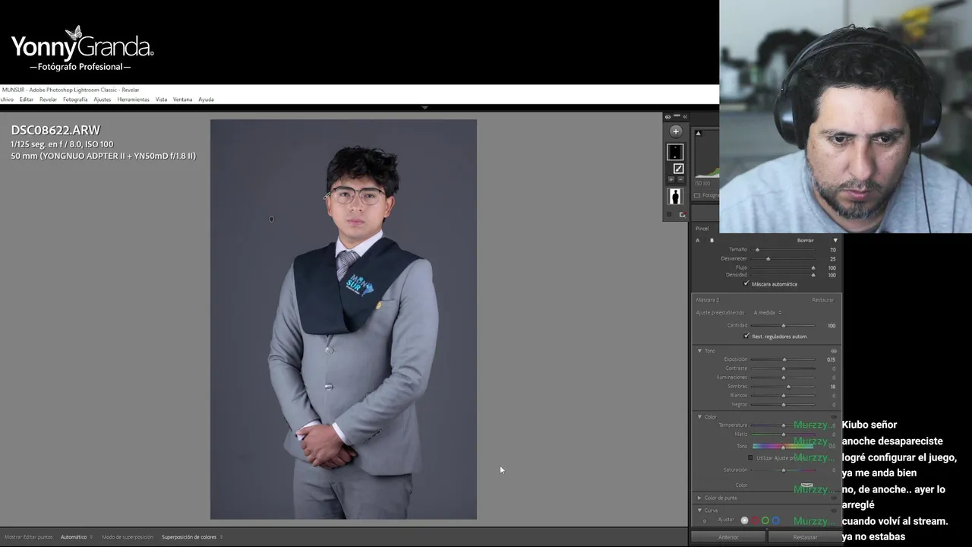This screenshot has height=547, width=972.
Task: Open the Revelar menu
Action: tap(48, 100)
